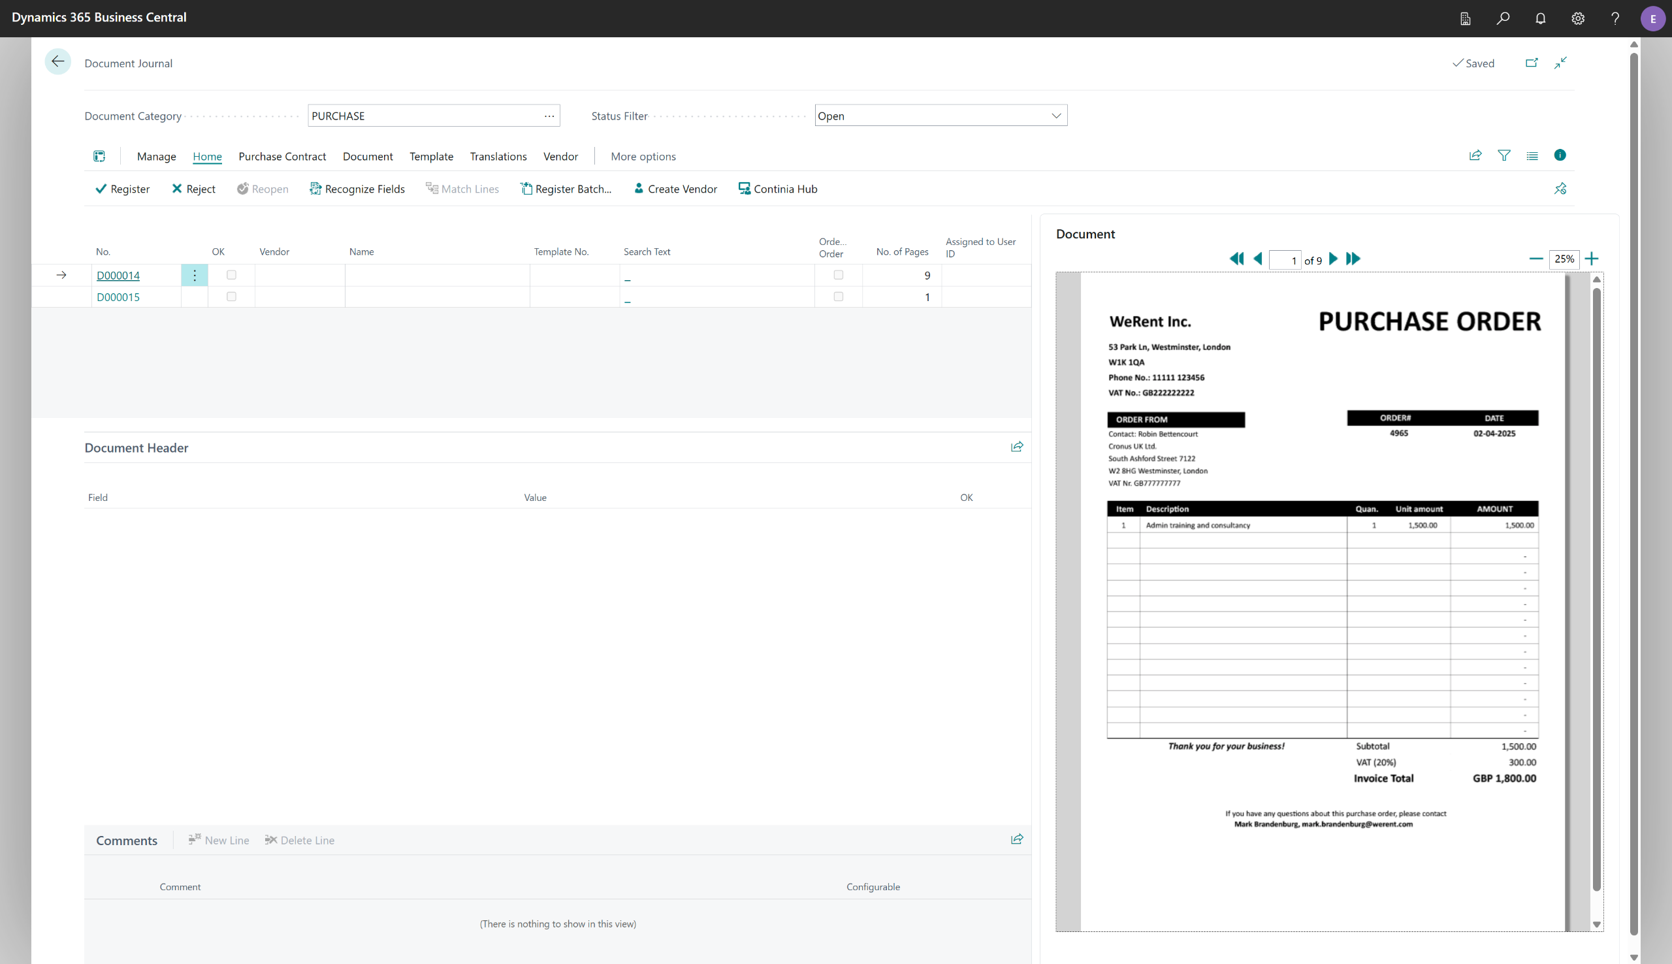
Task: Click Create Vendor
Action: 675,189
